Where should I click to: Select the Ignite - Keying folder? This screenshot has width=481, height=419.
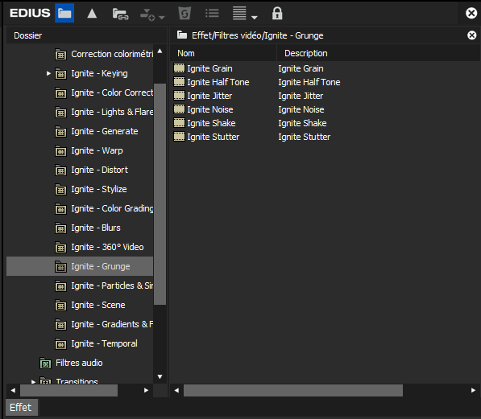click(x=99, y=73)
